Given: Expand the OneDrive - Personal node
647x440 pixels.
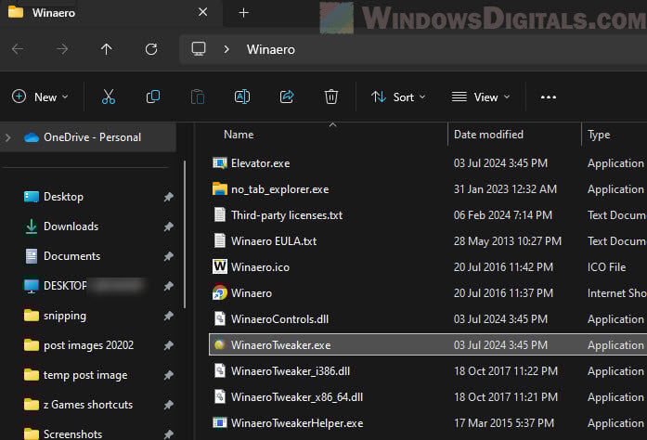Looking at the screenshot, I should click(7, 137).
